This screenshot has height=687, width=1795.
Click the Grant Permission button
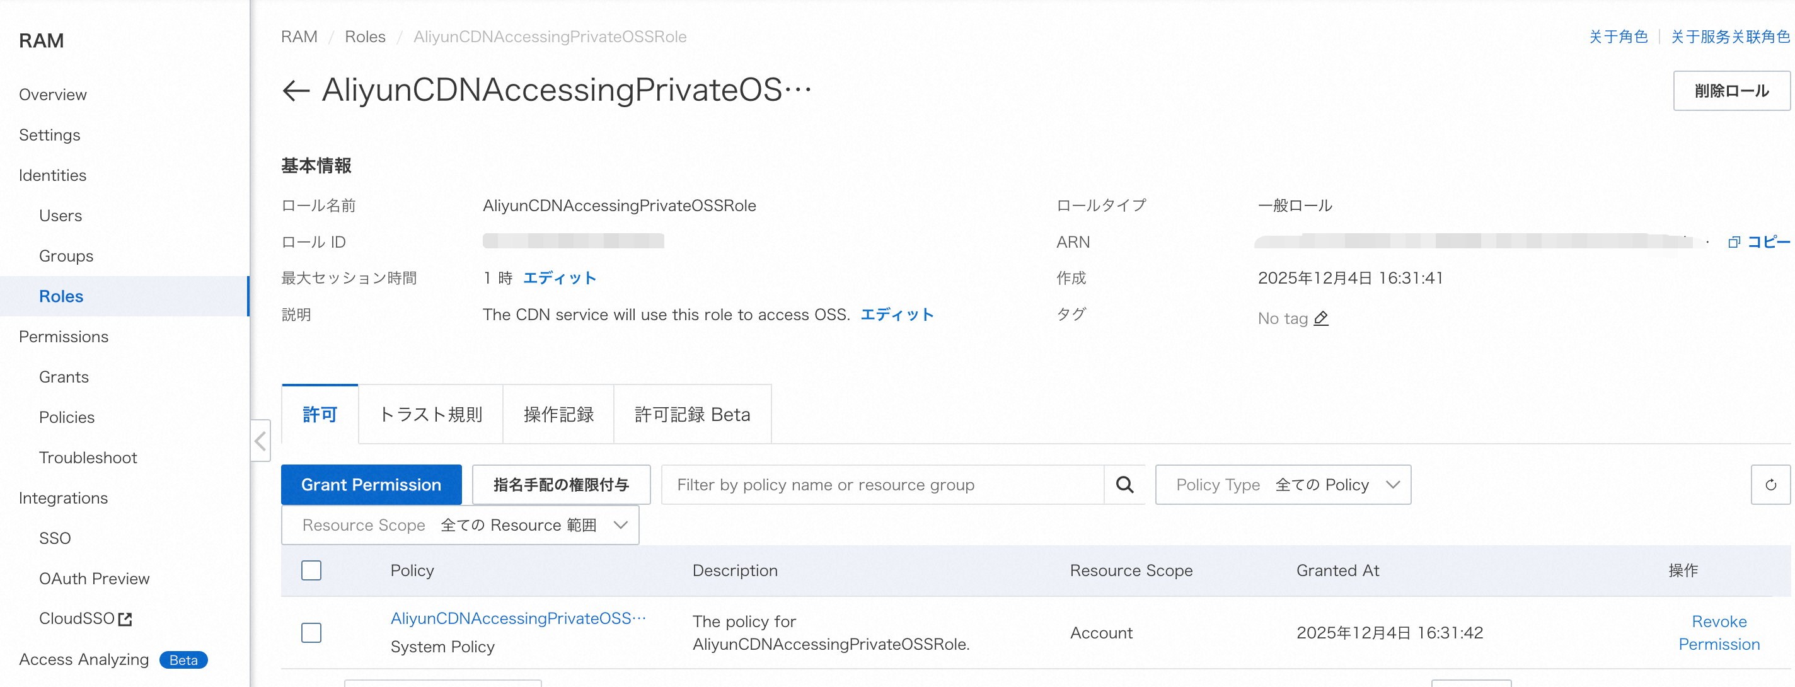coord(371,485)
